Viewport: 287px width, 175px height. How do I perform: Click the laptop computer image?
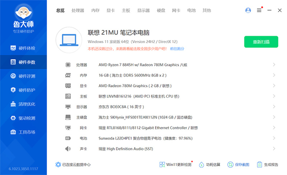click(x=69, y=40)
